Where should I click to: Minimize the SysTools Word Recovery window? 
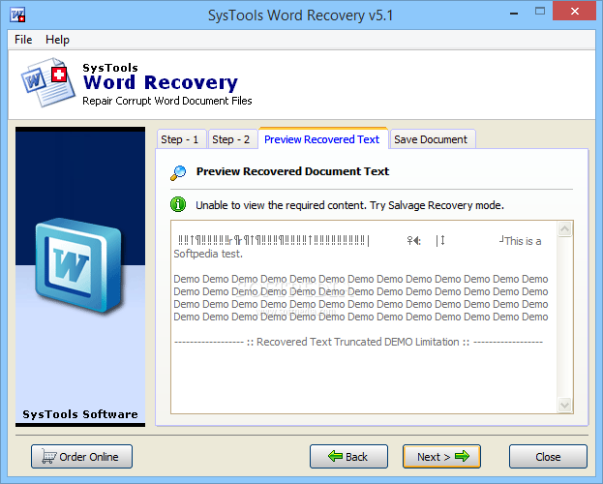click(513, 13)
